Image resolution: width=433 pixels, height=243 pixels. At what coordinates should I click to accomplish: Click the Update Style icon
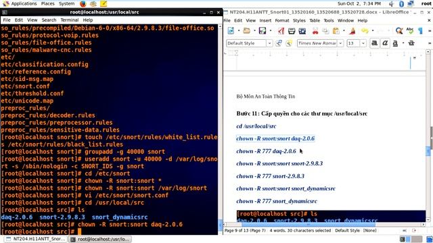[279, 43]
